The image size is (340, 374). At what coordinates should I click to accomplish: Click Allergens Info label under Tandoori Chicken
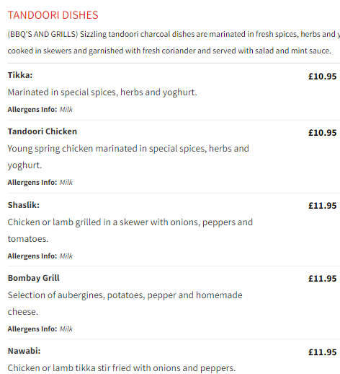[32, 183]
